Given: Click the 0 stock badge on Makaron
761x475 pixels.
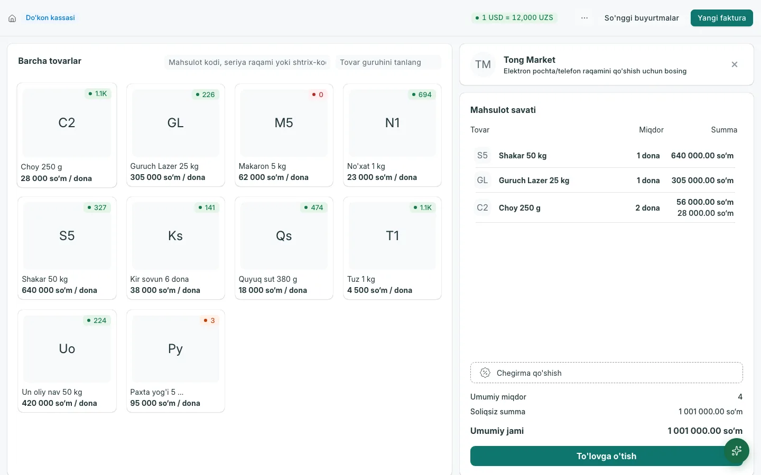Looking at the screenshot, I should tap(318, 95).
